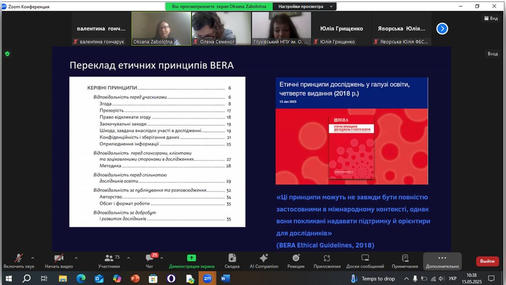This screenshot has height=285, width=506.
Task: Click the red Выйти leave button
Action: [487, 261]
